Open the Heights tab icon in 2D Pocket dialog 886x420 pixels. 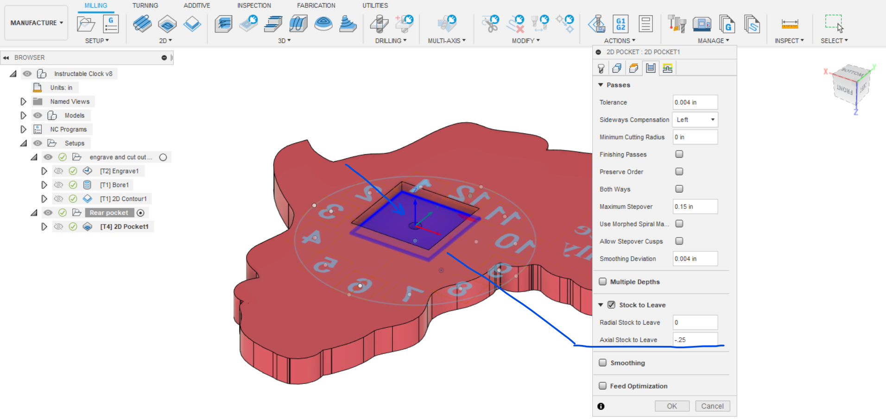(x=633, y=69)
